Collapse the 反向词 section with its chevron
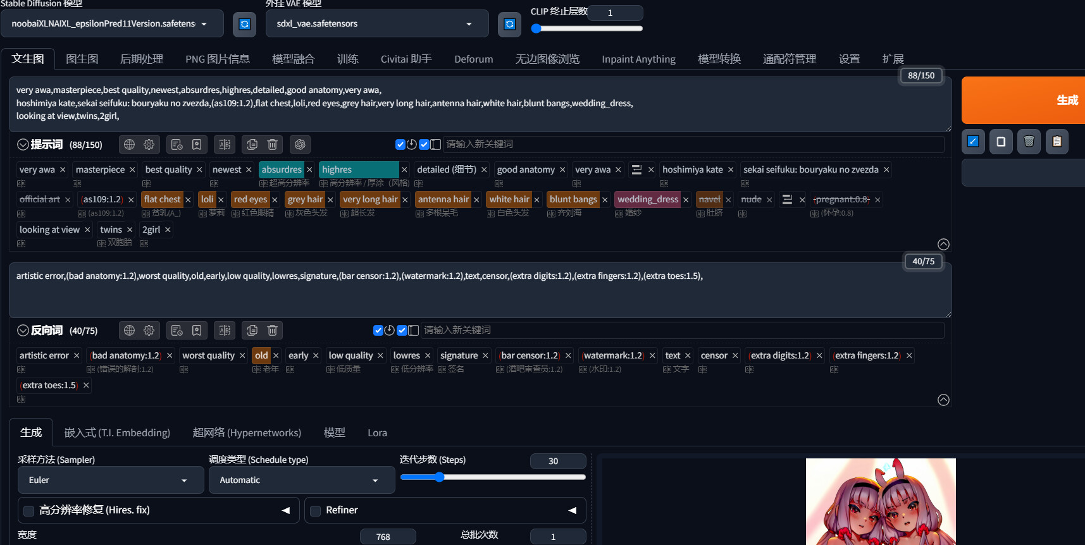 (23, 330)
